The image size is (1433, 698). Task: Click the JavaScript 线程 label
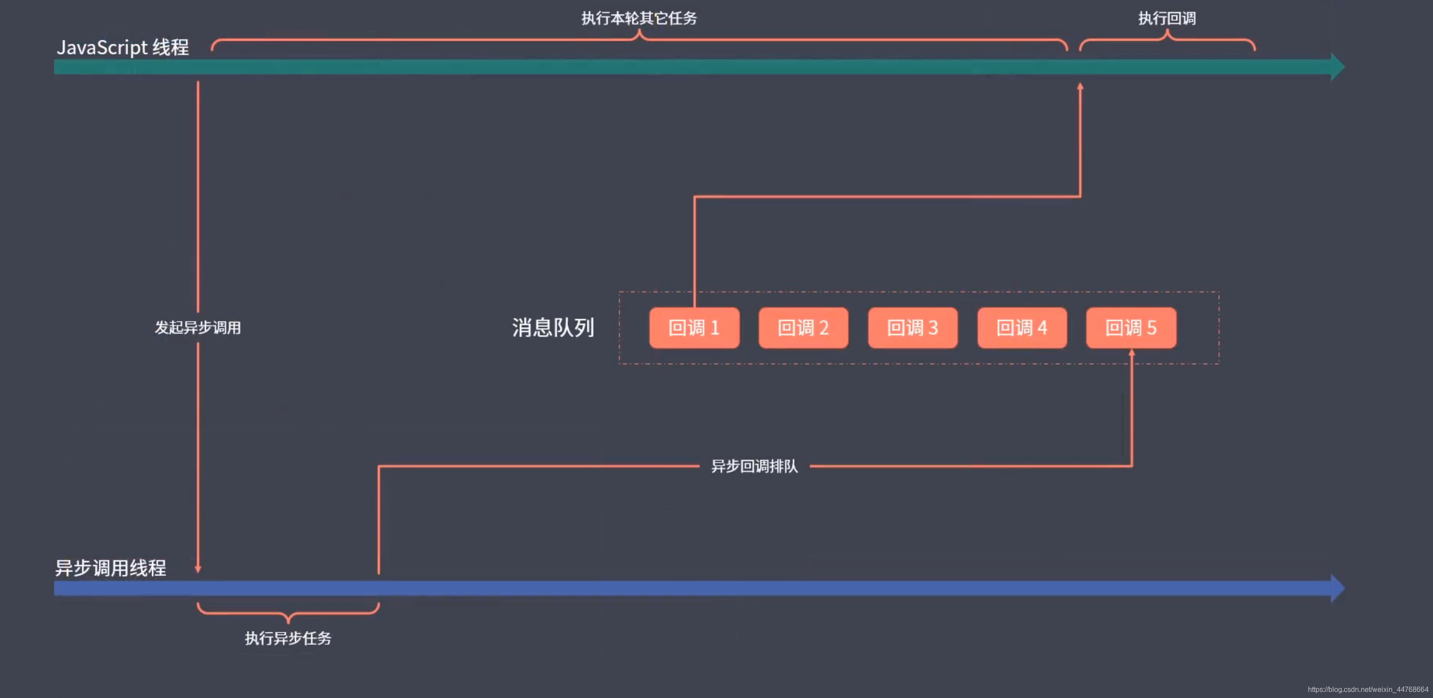pos(123,47)
